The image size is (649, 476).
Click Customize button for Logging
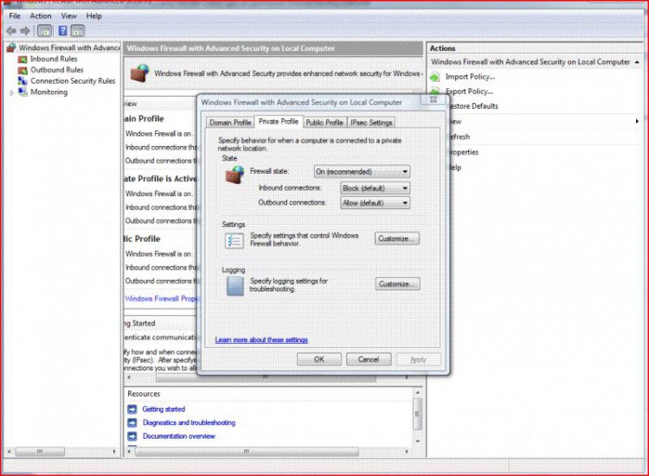[398, 284]
